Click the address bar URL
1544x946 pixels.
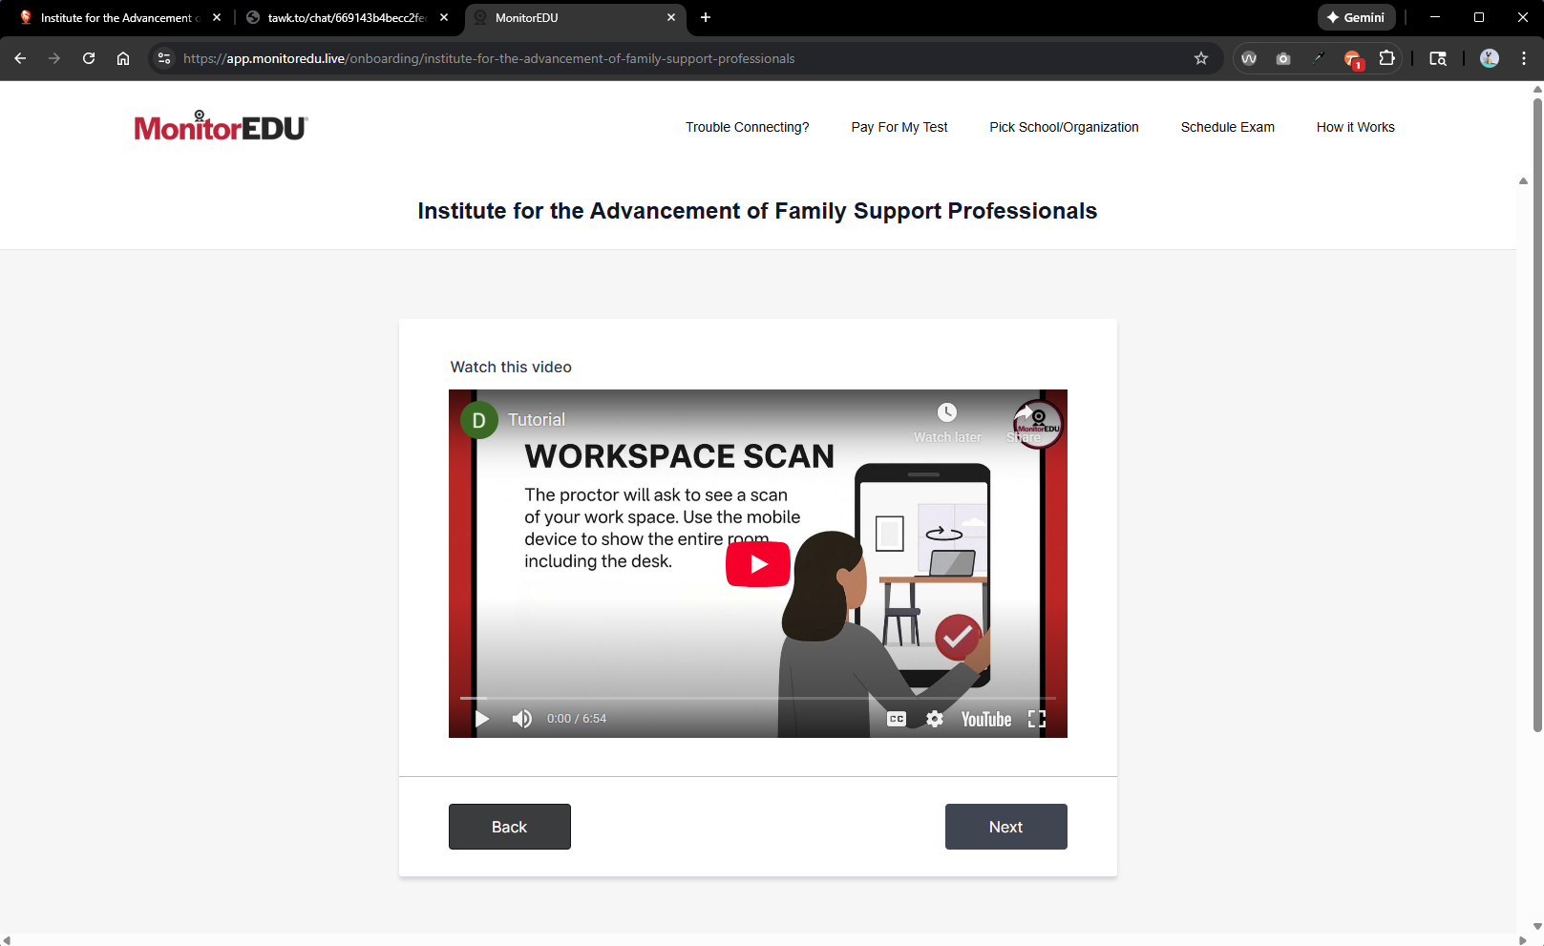click(x=489, y=58)
